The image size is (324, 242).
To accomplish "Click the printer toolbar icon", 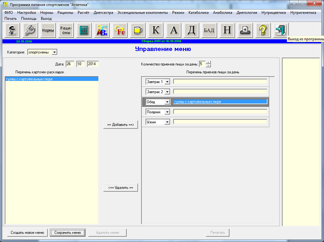I will (x=245, y=30).
